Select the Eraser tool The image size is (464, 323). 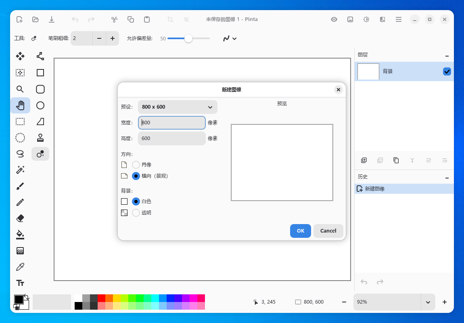pos(20,218)
